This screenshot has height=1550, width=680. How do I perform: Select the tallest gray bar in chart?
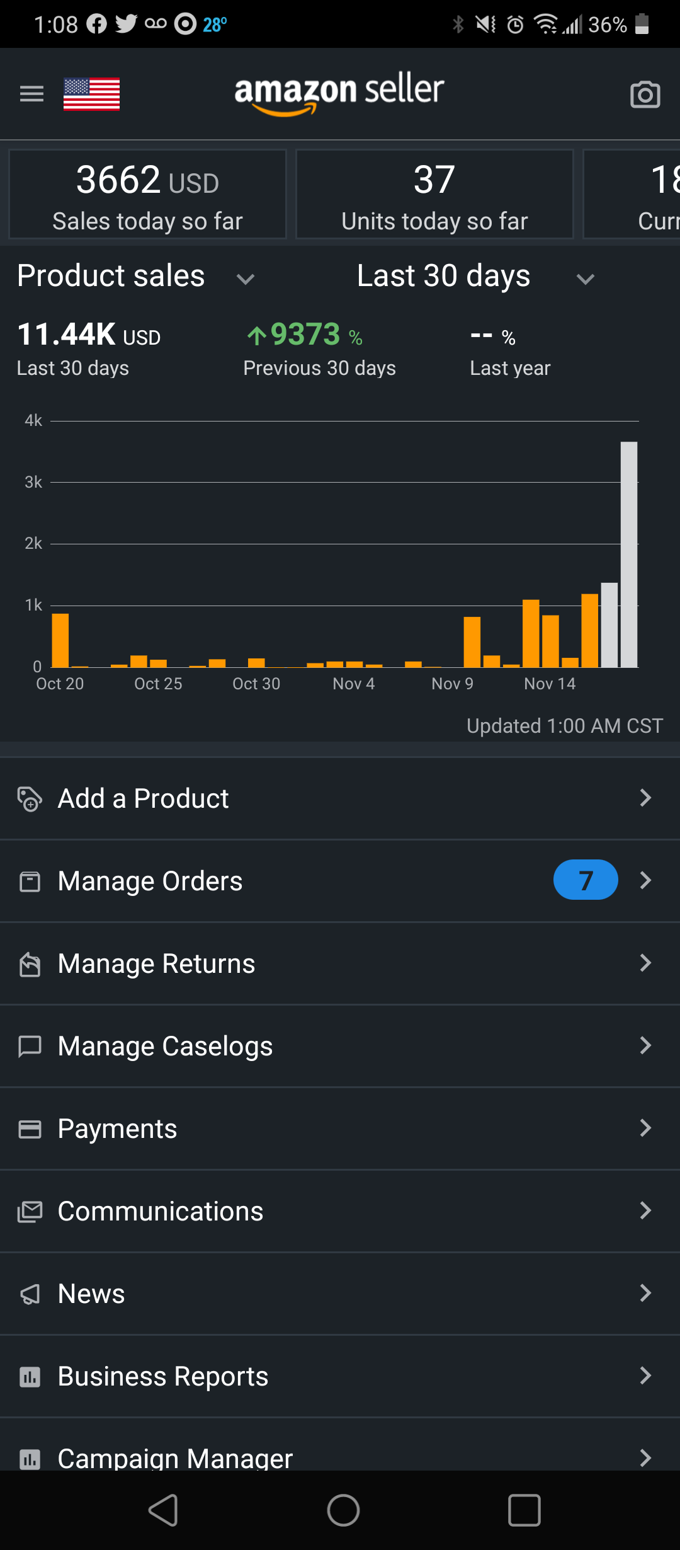(x=629, y=554)
